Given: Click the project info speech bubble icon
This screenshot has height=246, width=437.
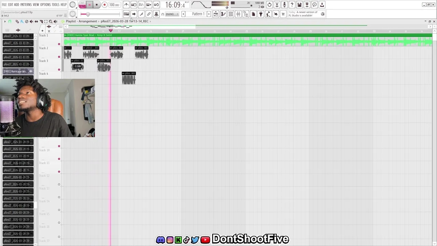Looking at the screenshot, I should click(x=314, y=5).
